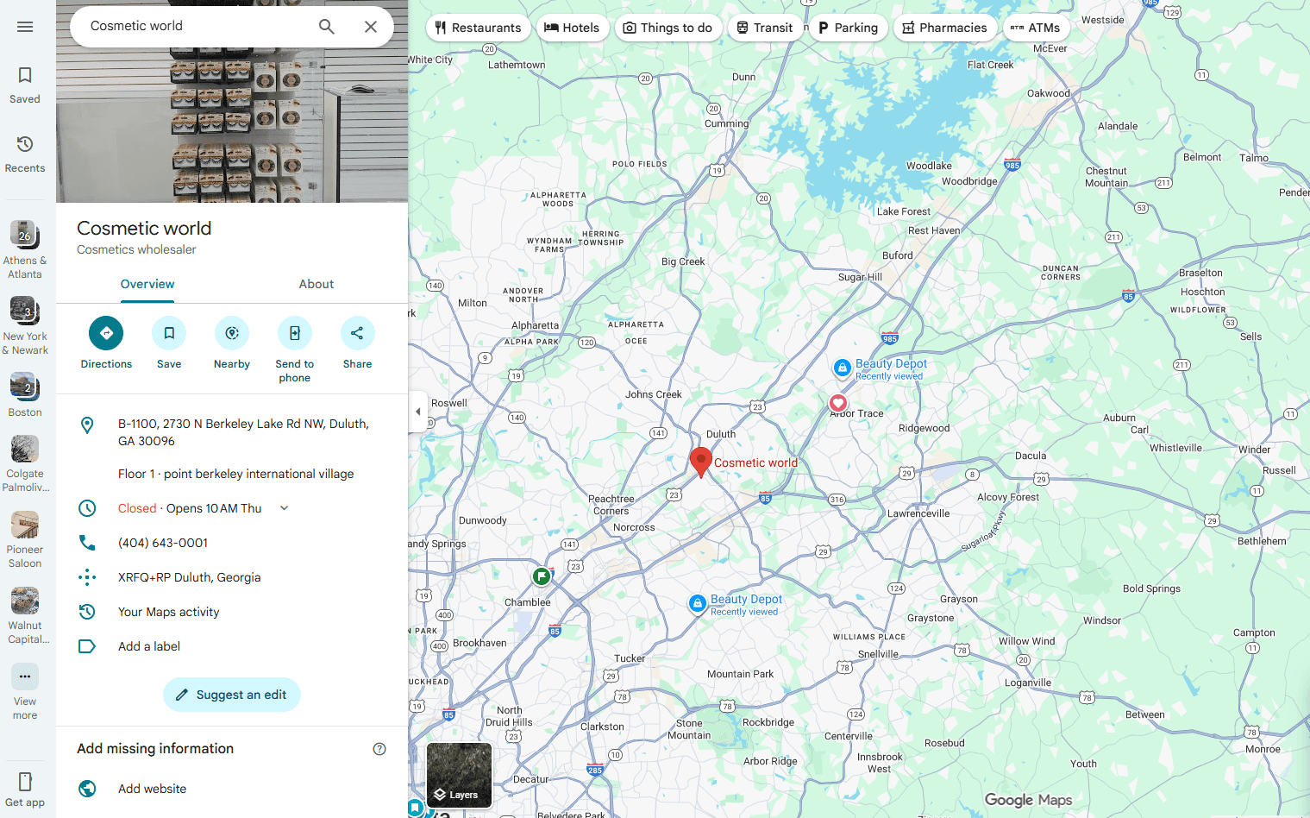Click the Lawrenceville map label
The width and height of the screenshot is (1310, 818).
[918, 513]
